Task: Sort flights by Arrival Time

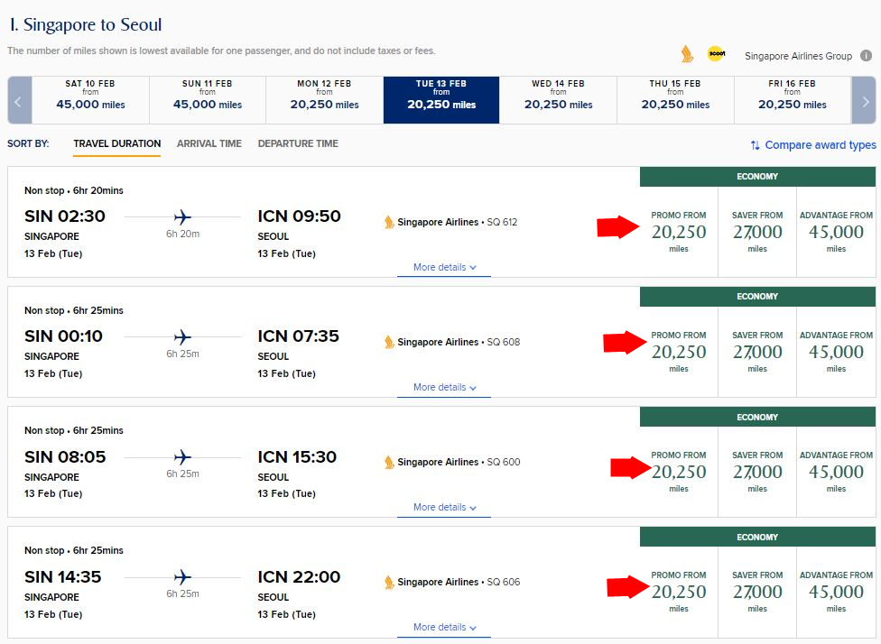Action: [209, 143]
